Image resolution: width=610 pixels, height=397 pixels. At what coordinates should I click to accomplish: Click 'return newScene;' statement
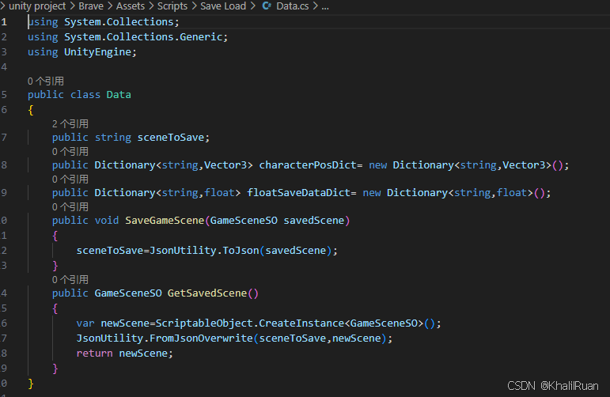(x=124, y=353)
